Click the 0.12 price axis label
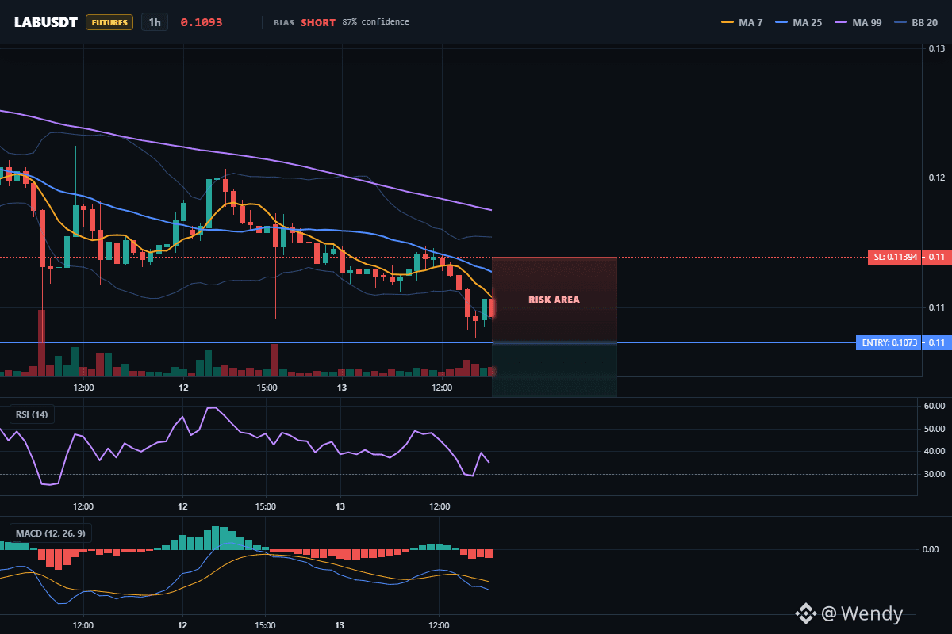This screenshot has width=952, height=634. point(936,178)
